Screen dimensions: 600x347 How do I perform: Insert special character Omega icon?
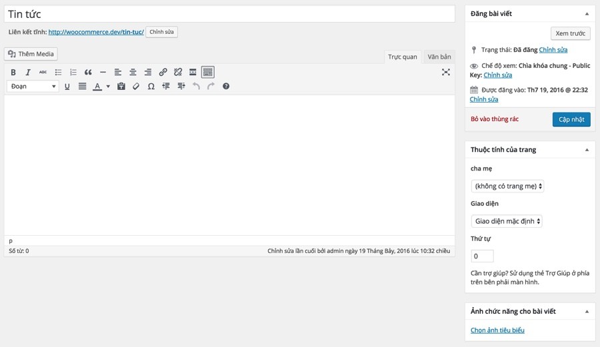[151, 87]
